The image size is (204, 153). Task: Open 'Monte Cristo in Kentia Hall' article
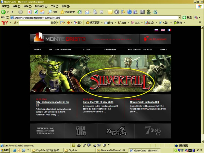pyautogui.click(x=145, y=102)
